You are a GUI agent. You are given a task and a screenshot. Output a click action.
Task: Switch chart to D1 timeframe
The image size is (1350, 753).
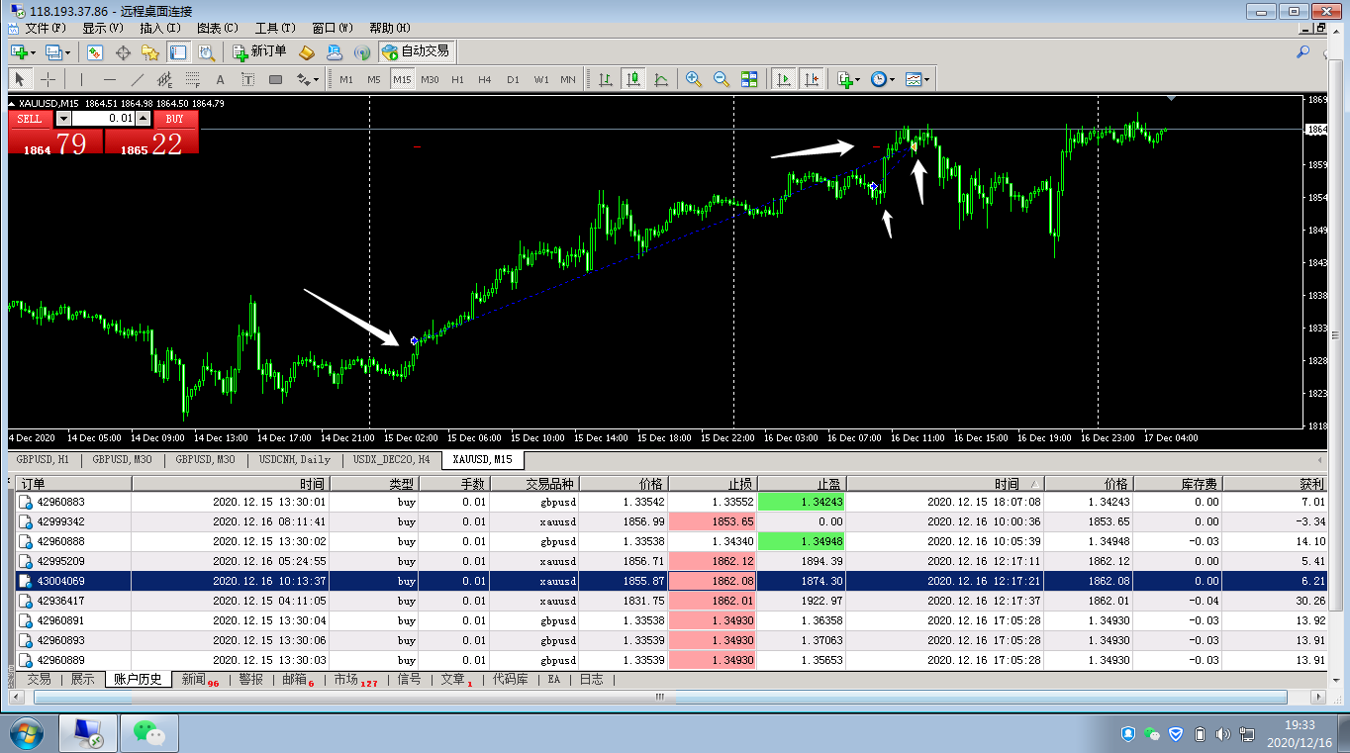(513, 79)
